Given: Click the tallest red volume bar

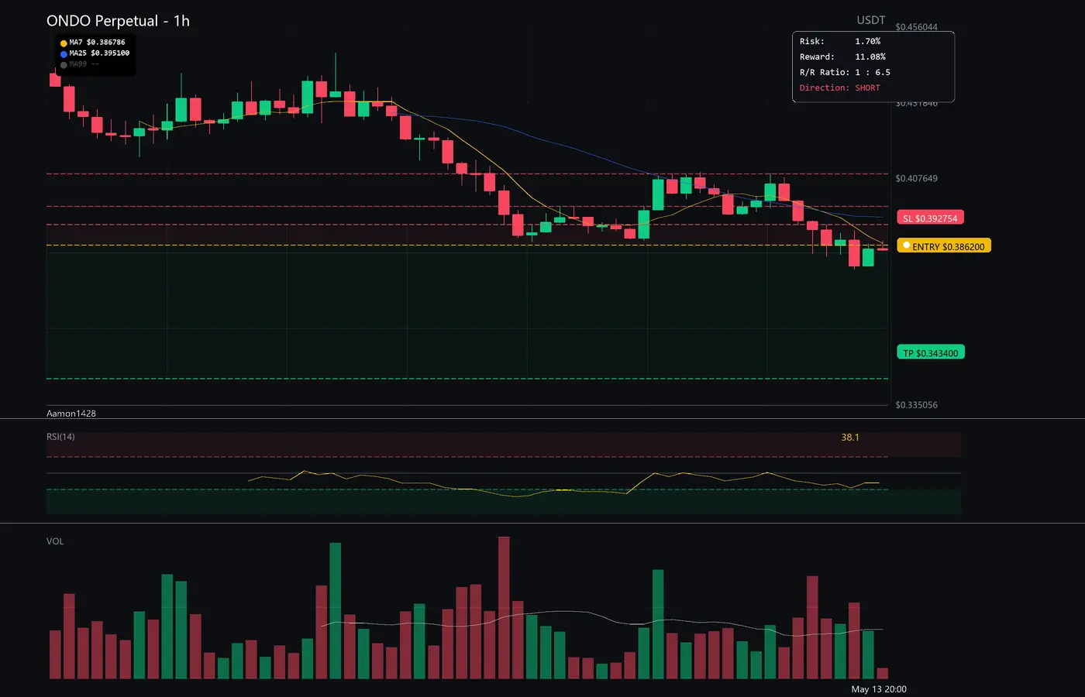Looking at the screenshot, I should pyautogui.click(x=504, y=608).
